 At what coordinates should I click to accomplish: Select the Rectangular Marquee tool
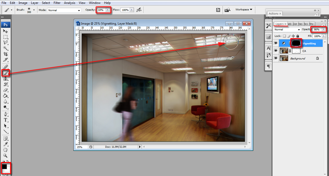[x=5, y=37]
